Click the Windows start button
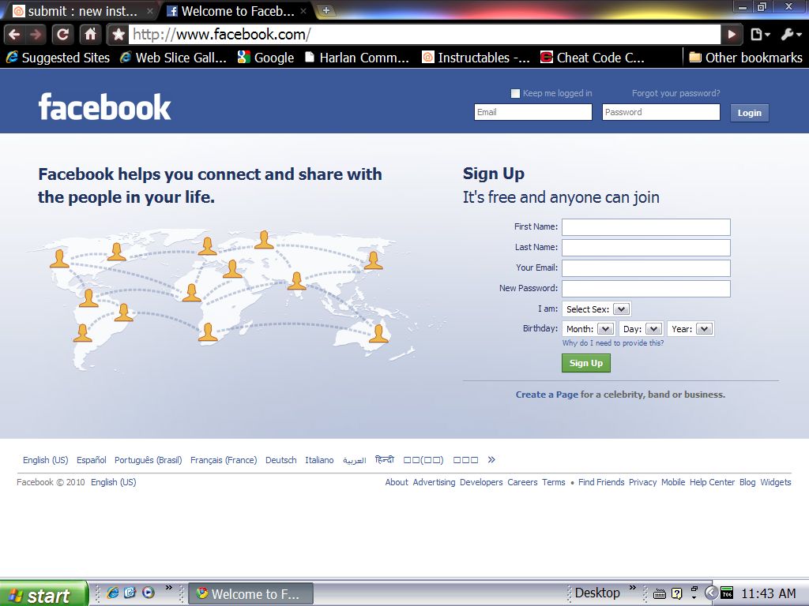 tap(44, 594)
